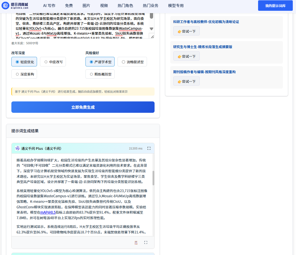This screenshot has height=255, width=296.
Task: Click the textarea resize handle icon
Action: point(151,36)
